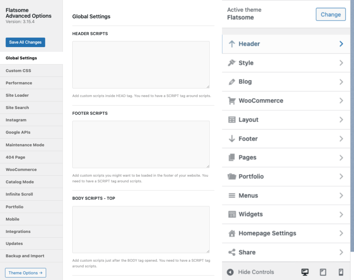The width and height of the screenshot is (354, 280).
Task: Open the Site Search sidebar tab
Action: point(31,108)
